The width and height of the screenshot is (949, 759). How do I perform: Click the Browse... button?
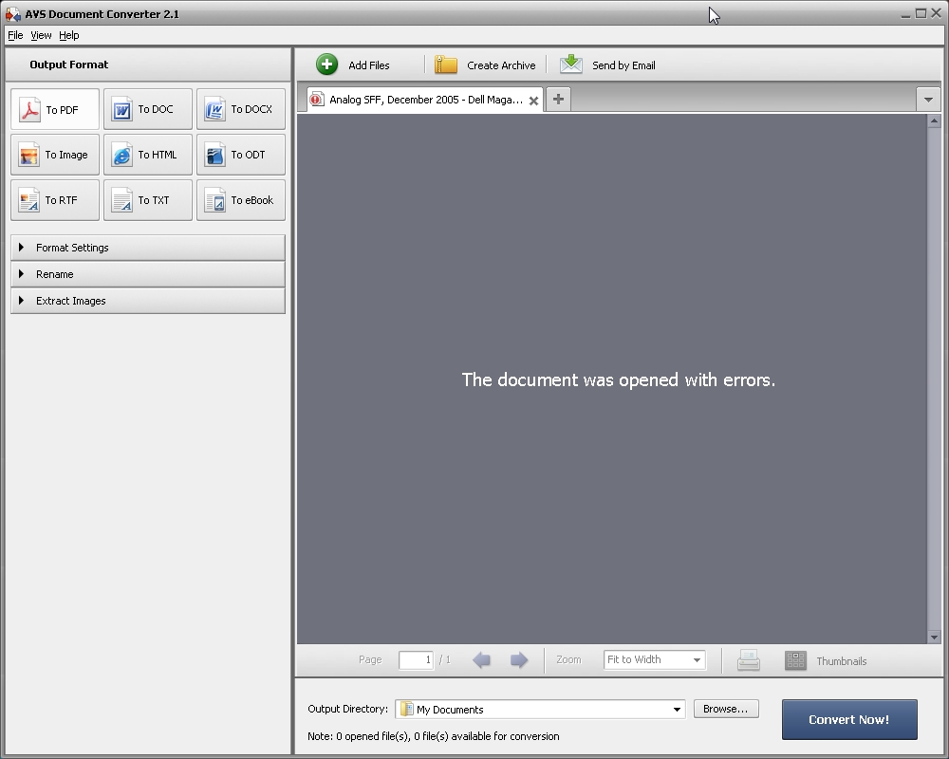(726, 709)
